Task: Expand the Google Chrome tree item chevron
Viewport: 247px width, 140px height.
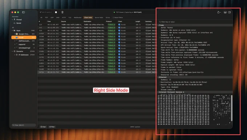Action: pos(15,34)
